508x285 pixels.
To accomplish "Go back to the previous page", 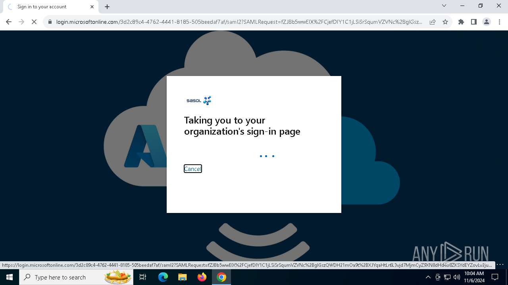I will [9, 22].
